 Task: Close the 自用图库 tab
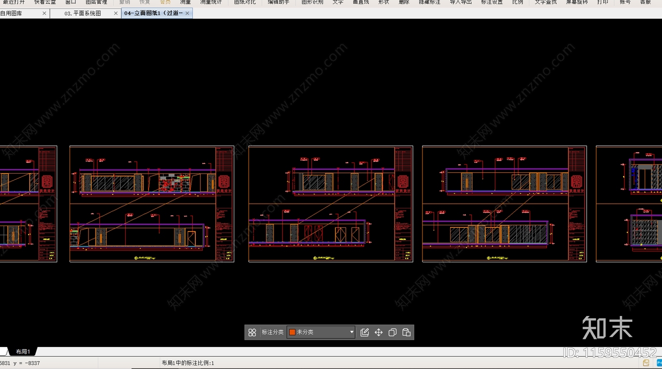pyautogui.click(x=44, y=13)
